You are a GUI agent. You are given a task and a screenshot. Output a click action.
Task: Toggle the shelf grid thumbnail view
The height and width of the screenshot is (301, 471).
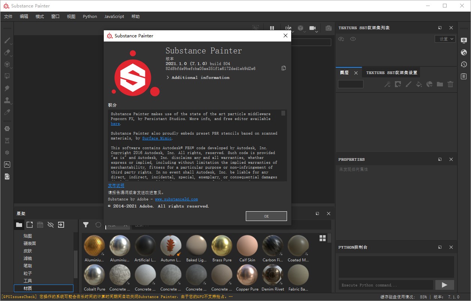point(323,238)
